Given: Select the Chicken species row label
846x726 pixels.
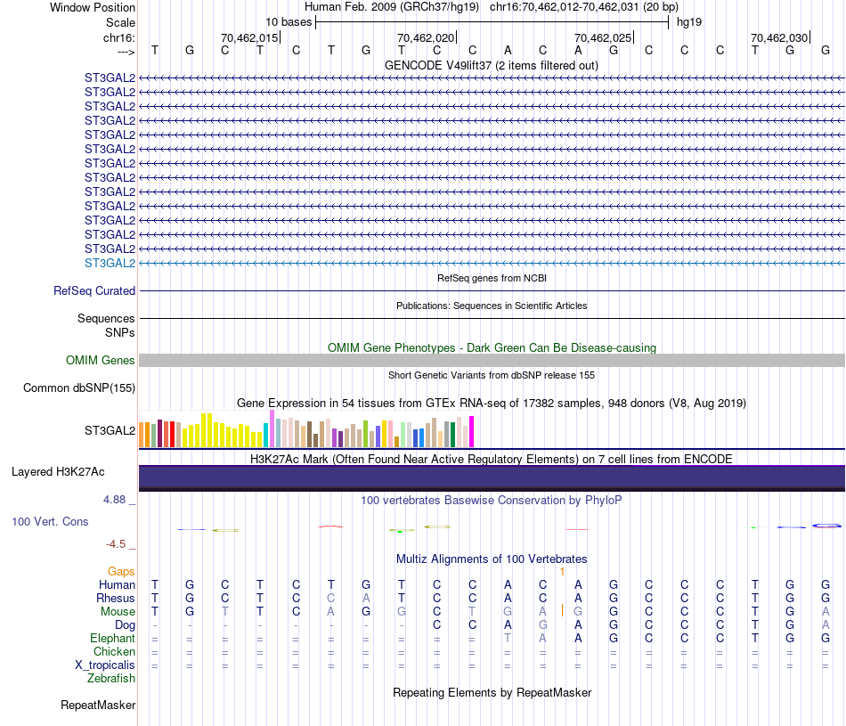Looking at the screenshot, I should 114,651.
